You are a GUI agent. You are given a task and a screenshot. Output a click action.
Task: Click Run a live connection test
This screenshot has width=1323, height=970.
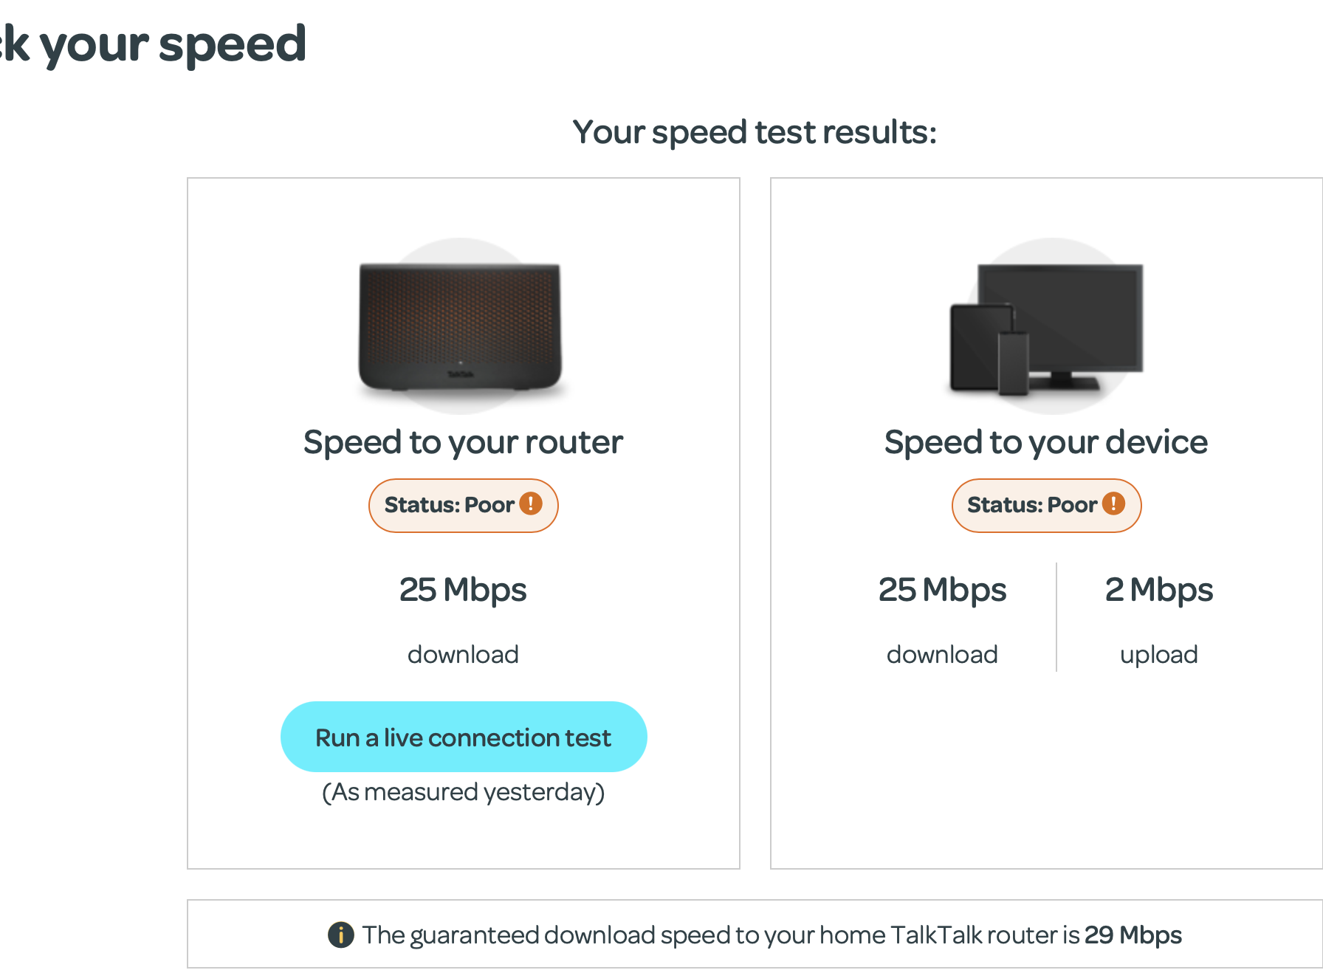click(463, 736)
